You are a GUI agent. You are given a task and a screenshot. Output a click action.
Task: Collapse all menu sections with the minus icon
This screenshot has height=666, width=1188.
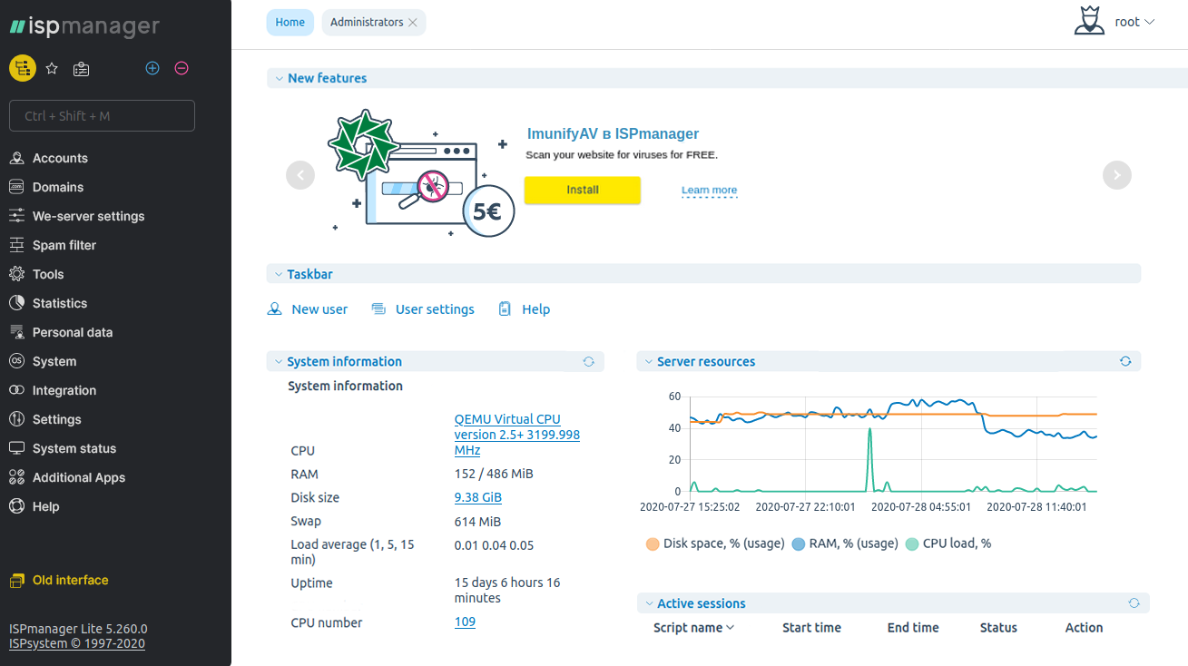click(182, 68)
